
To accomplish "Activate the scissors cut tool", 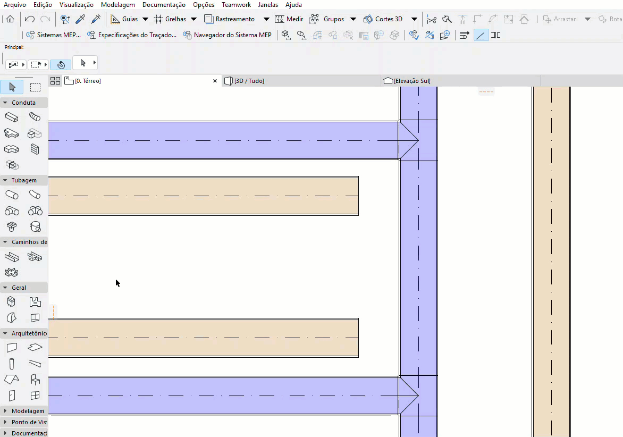I will [x=432, y=19].
